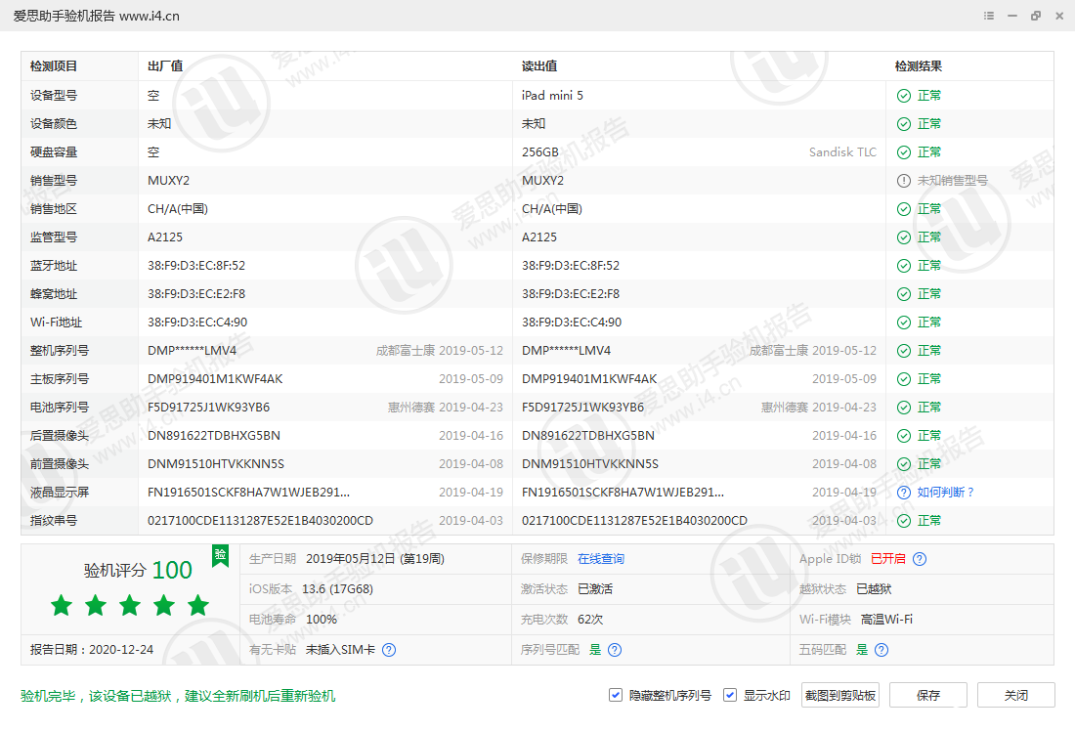
Task: Click green check icon in 蜂窝地址 row
Action: [904, 294]
